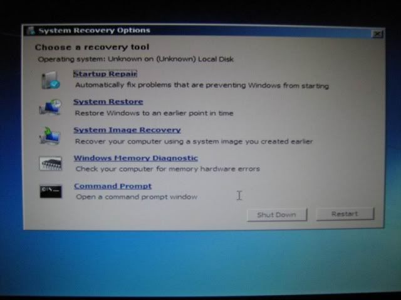This screenshot has width=401, height=300.
Task: Click the Command Prompt console icon
Action: click(50, 191)
